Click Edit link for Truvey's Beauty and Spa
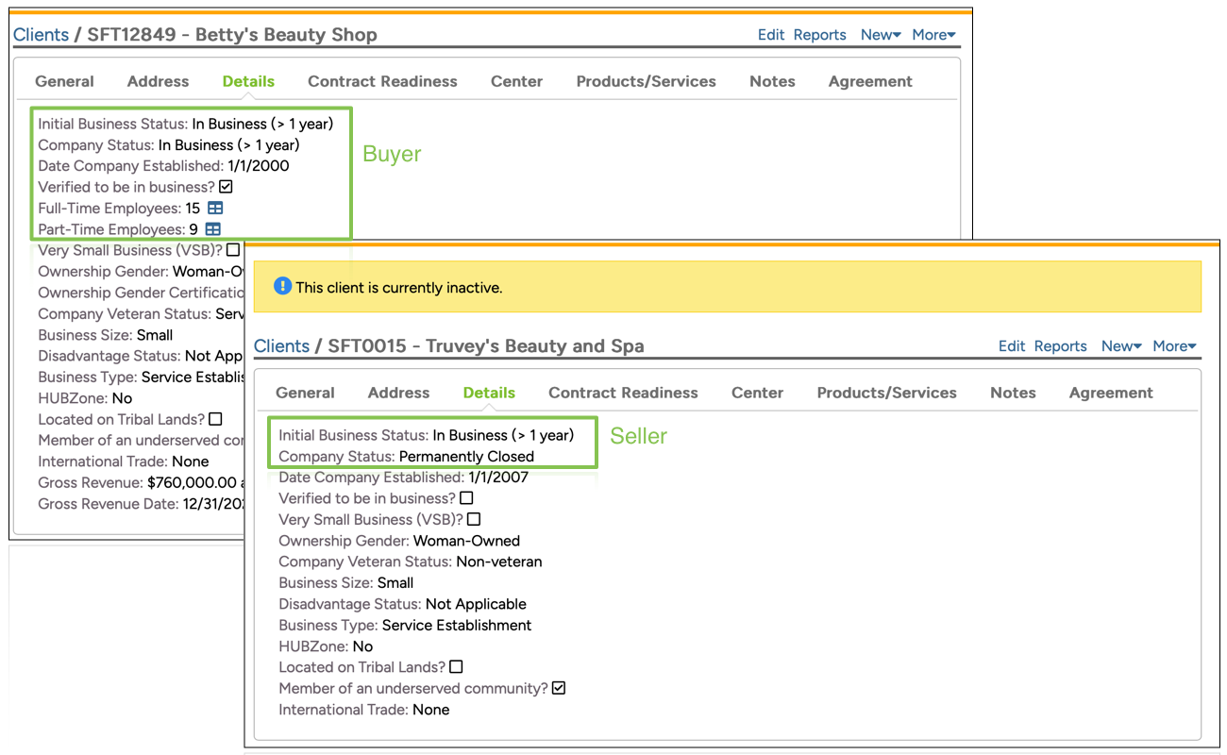1227x755 pixels. 1012,346
